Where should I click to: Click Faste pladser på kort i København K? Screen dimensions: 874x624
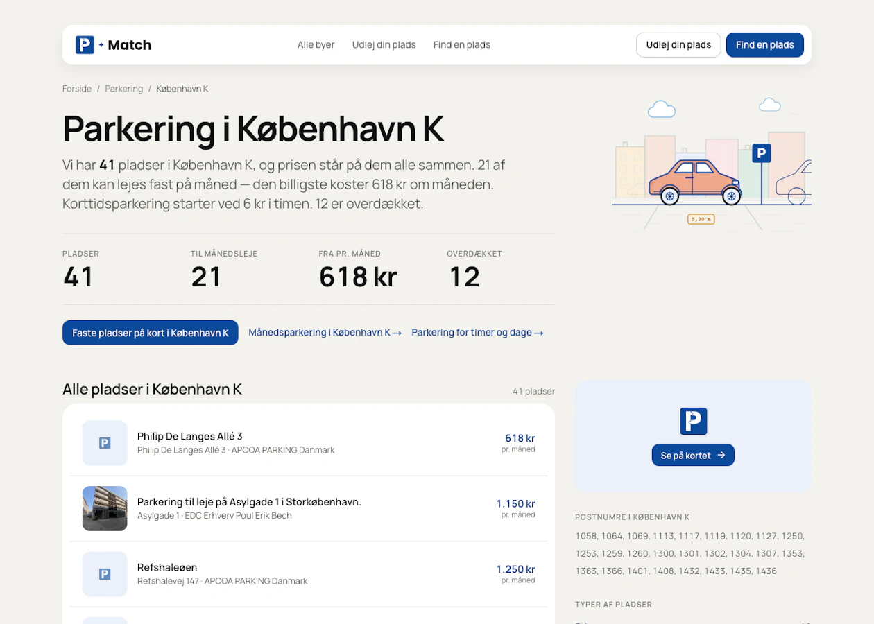(151, 333)
